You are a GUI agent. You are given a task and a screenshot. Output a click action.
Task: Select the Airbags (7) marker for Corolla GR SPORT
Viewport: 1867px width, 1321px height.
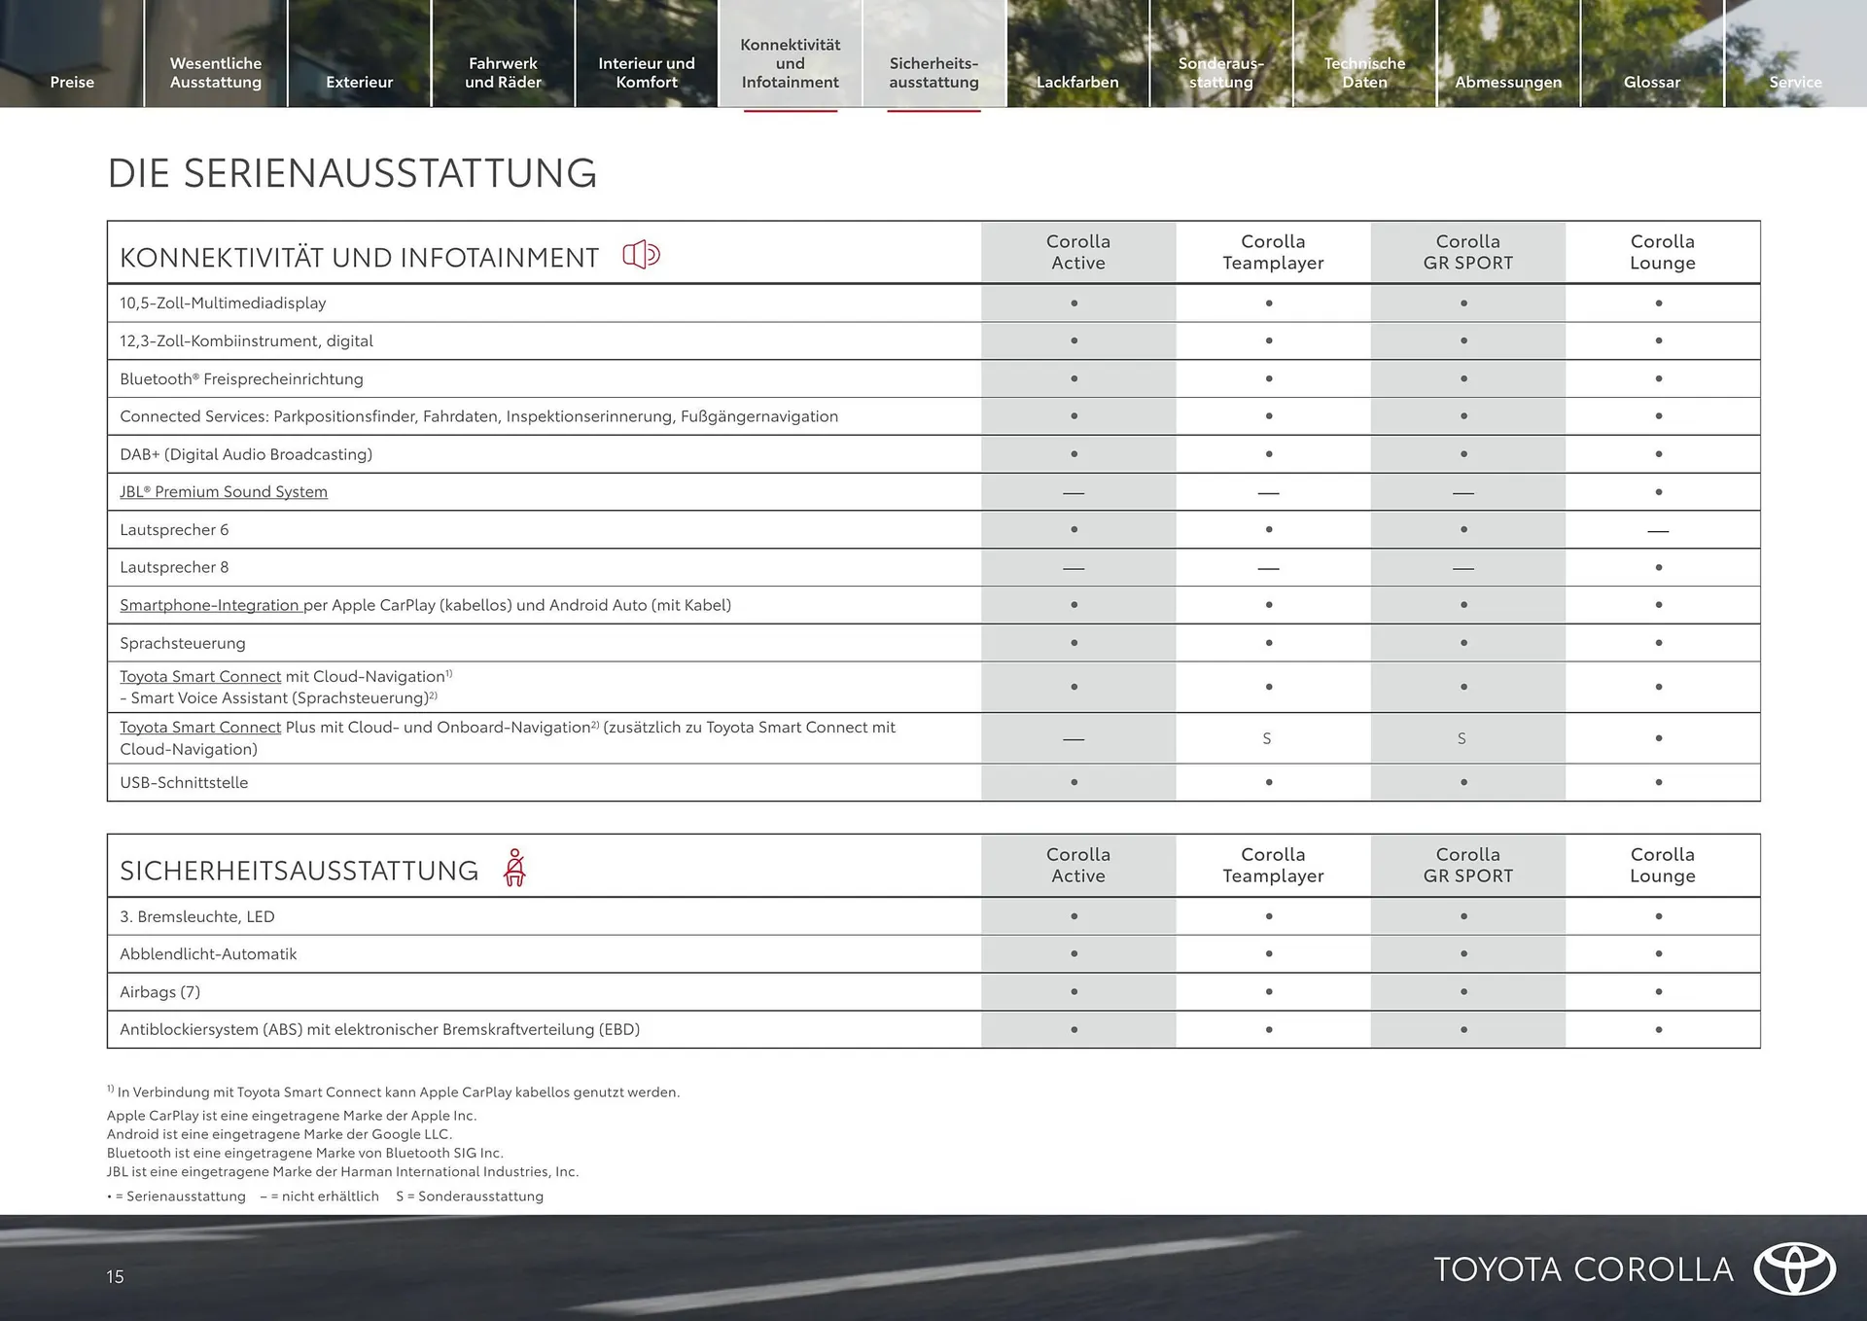tap(1462, 991)
